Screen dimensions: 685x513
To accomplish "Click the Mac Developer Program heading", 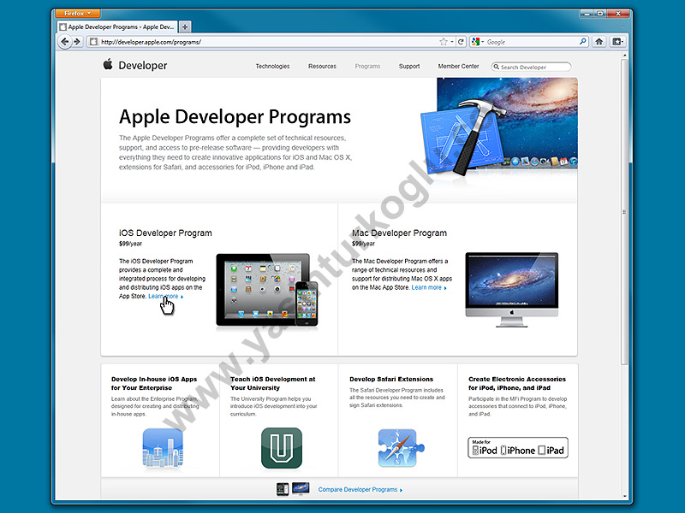I will (x=399, y=233).
